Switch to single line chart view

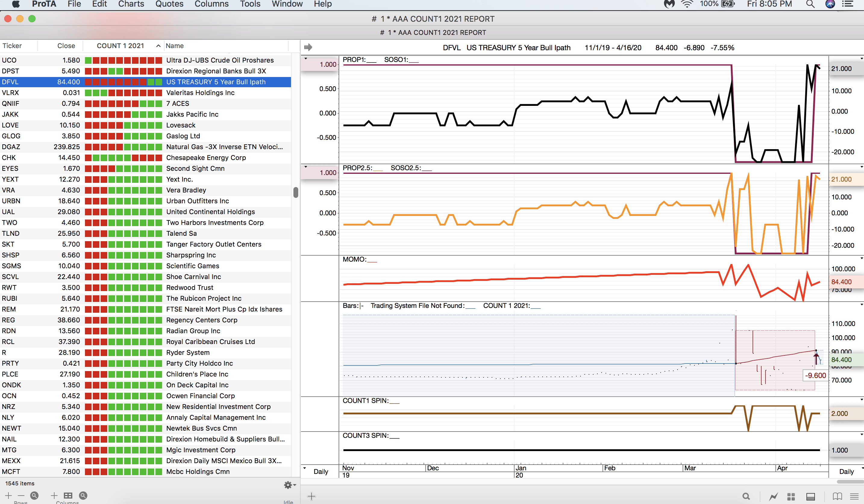coord(773,496)
